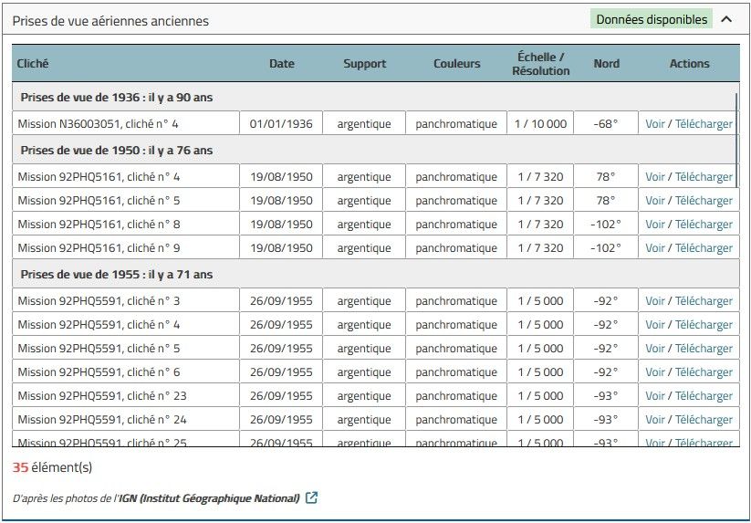Click the Données disponibles badge

[651, 19]
